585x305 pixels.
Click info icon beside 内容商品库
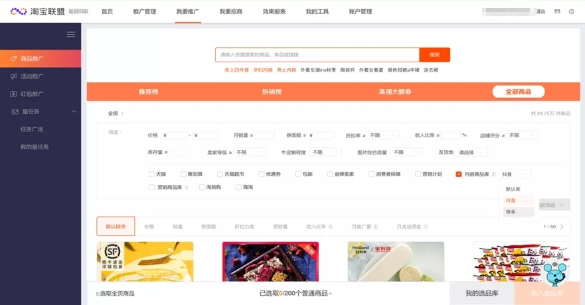493,174
